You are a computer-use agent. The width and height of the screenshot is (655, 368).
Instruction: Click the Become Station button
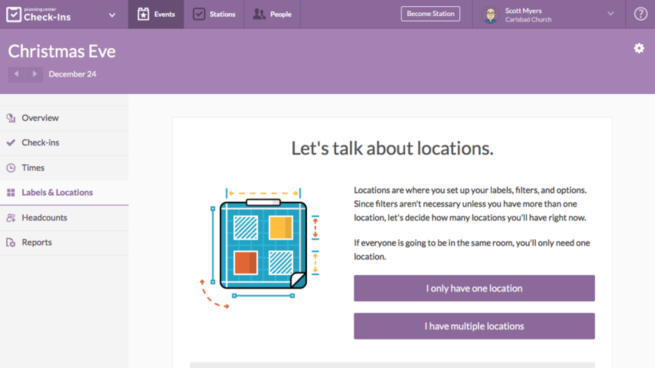point(430,14)
